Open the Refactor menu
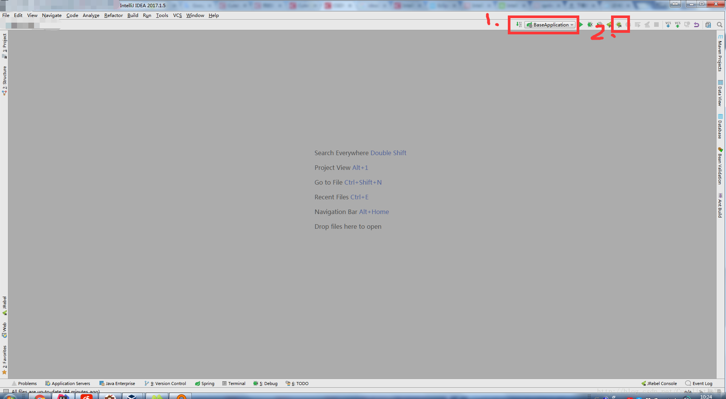Viewport: 726px width, 399px height. pos(113,15)
